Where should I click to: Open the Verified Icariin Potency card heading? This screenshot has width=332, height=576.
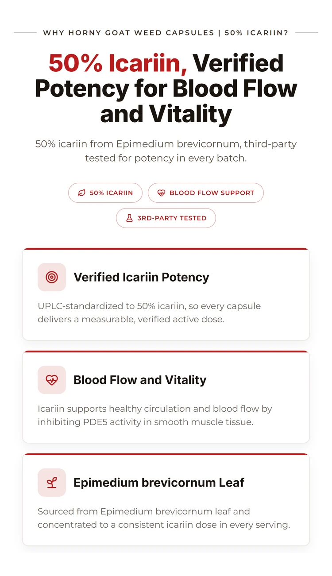pos(141,277)
